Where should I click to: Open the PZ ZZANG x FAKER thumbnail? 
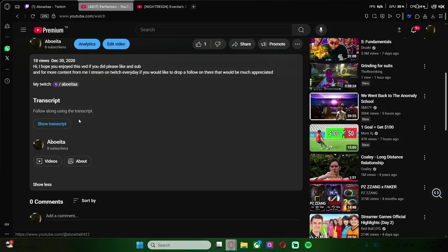[x=334, y=198]
